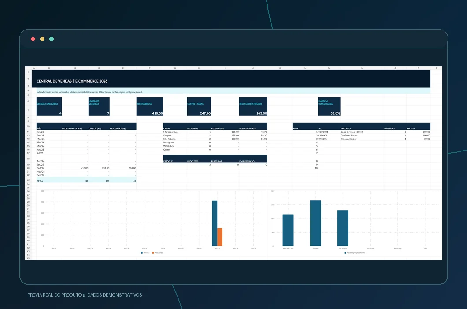Click the Mercado Livre bar in platform chart
This screenshot has height=309, width=467.
point(288,230)
